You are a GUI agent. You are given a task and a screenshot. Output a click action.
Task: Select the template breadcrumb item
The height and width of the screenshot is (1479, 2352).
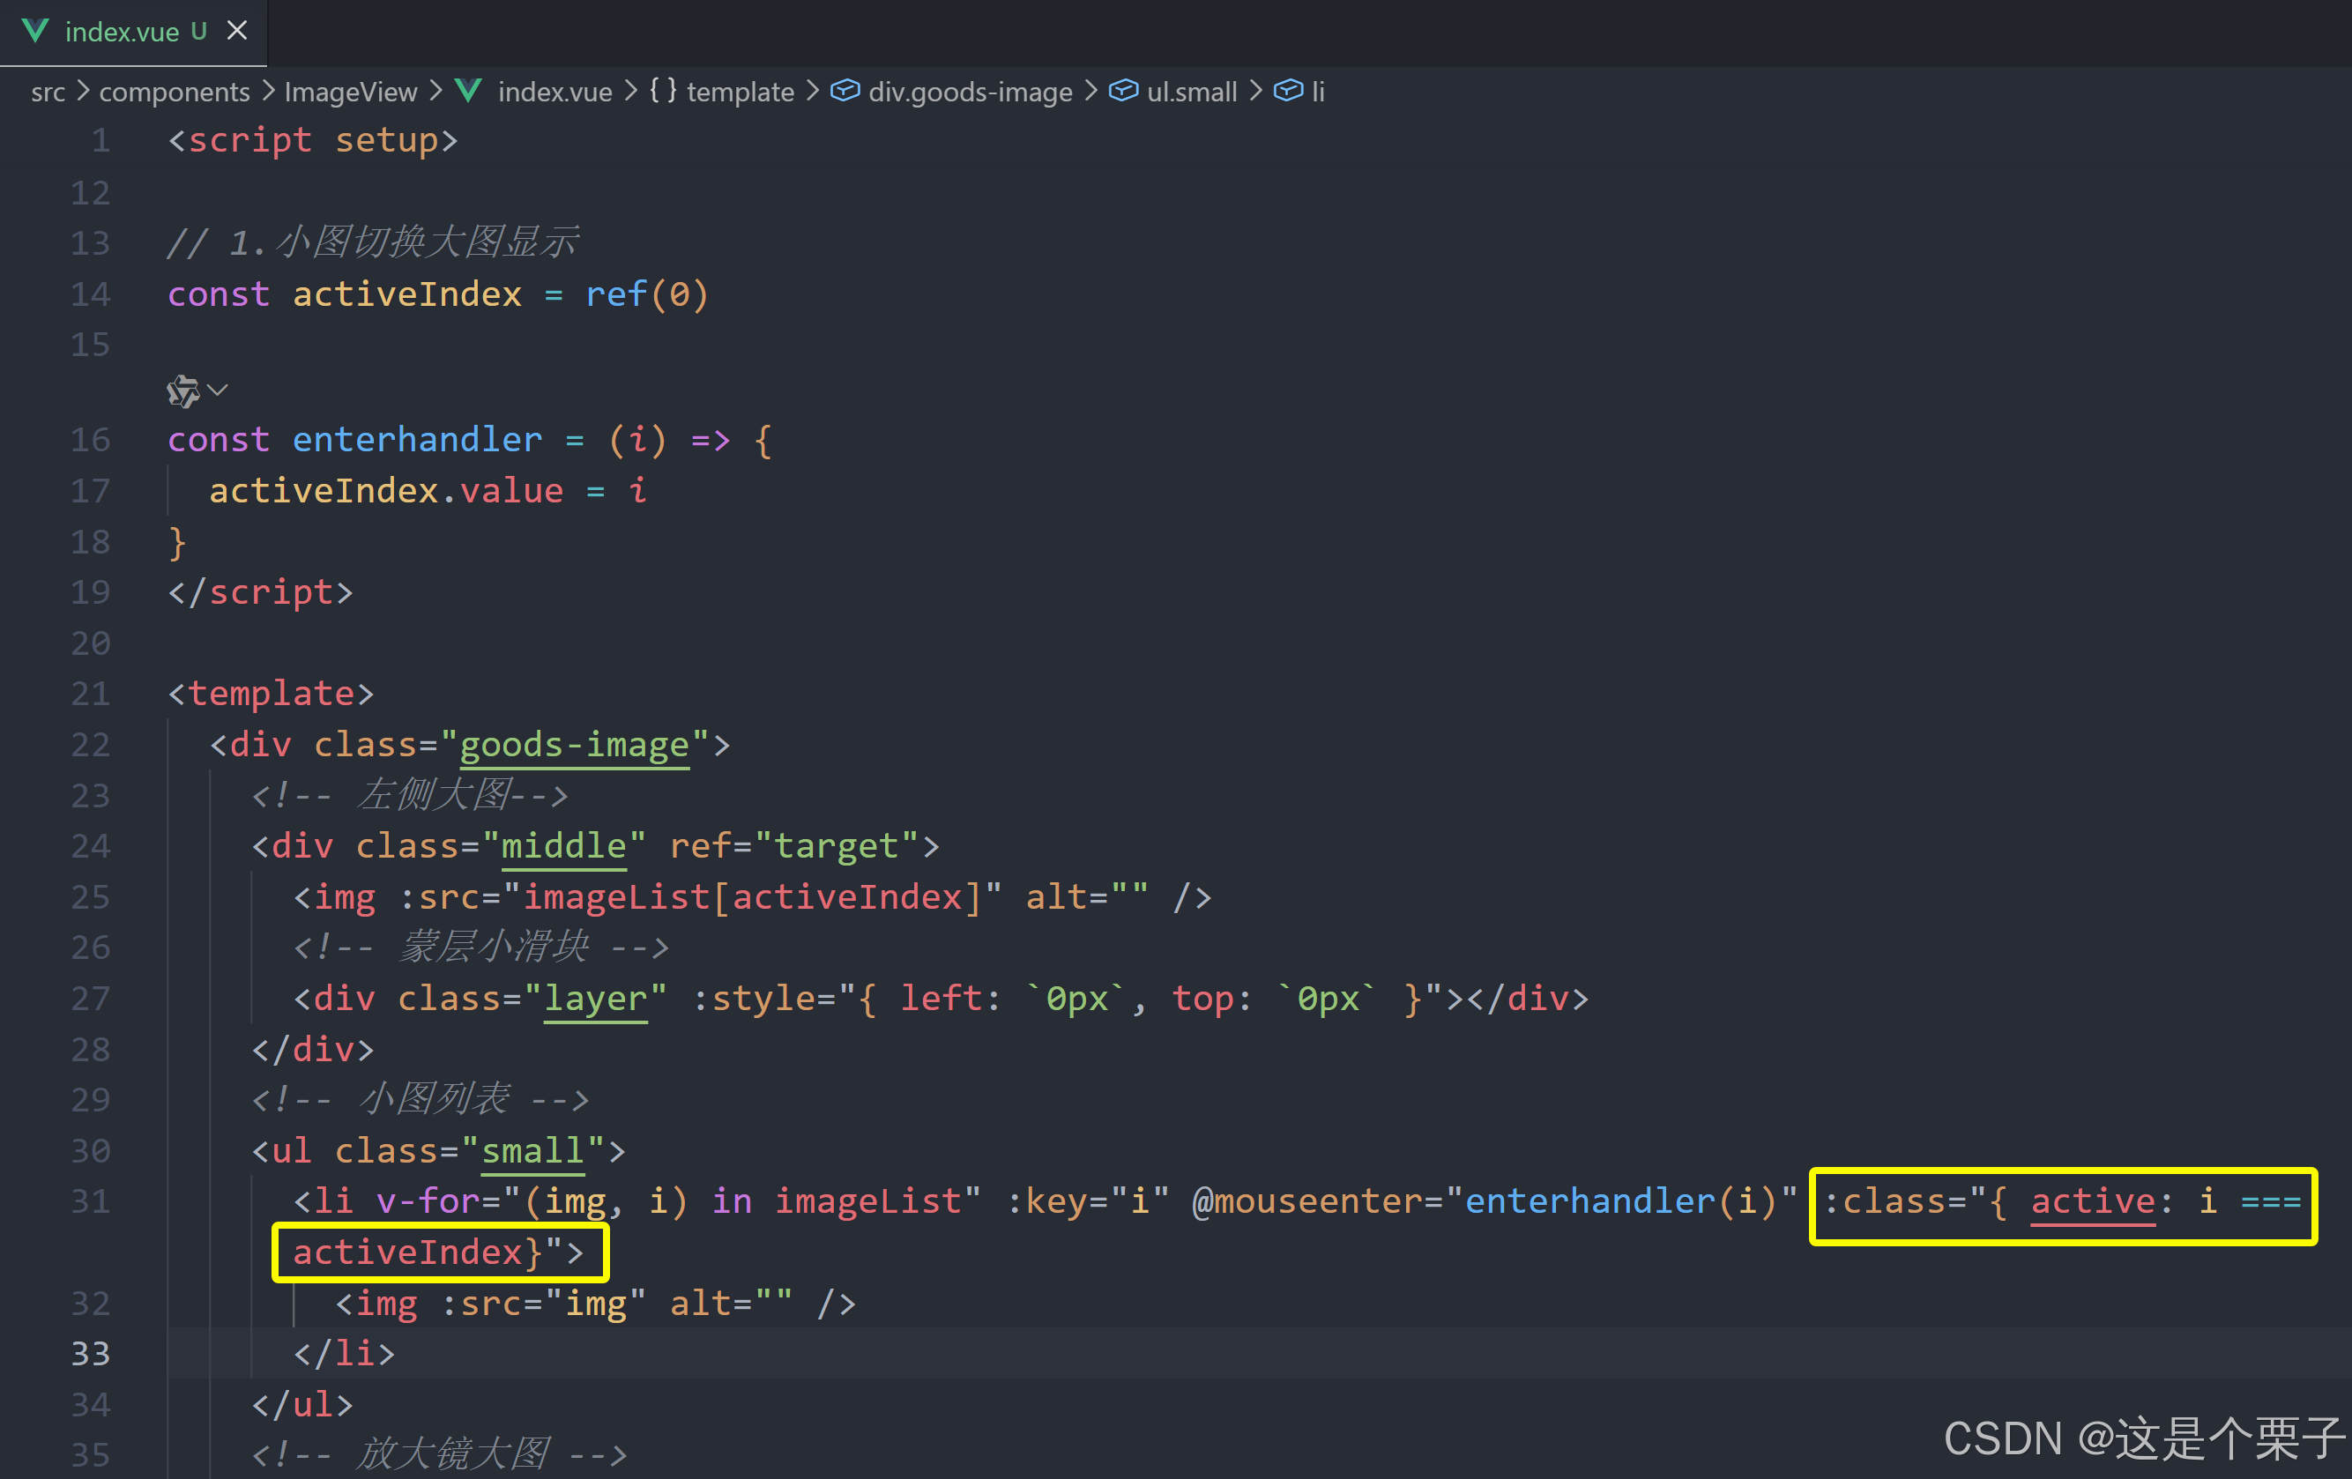click(x=740, y=92)
